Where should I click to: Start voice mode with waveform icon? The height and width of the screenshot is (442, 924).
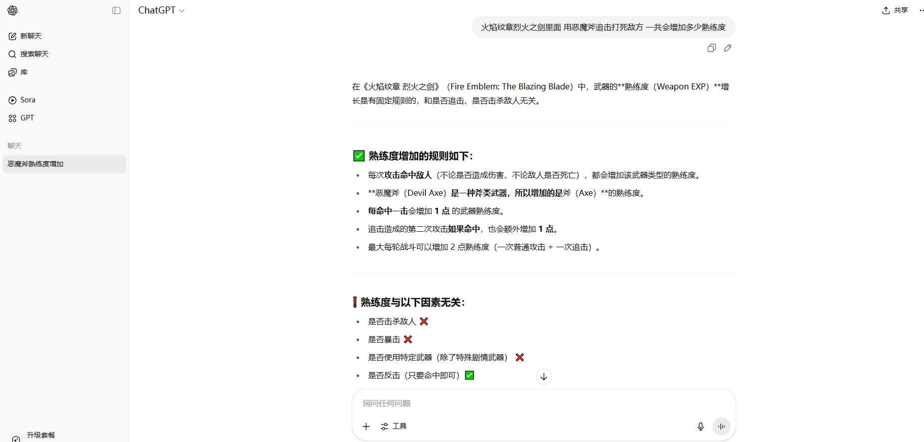(x=722, y=427)
